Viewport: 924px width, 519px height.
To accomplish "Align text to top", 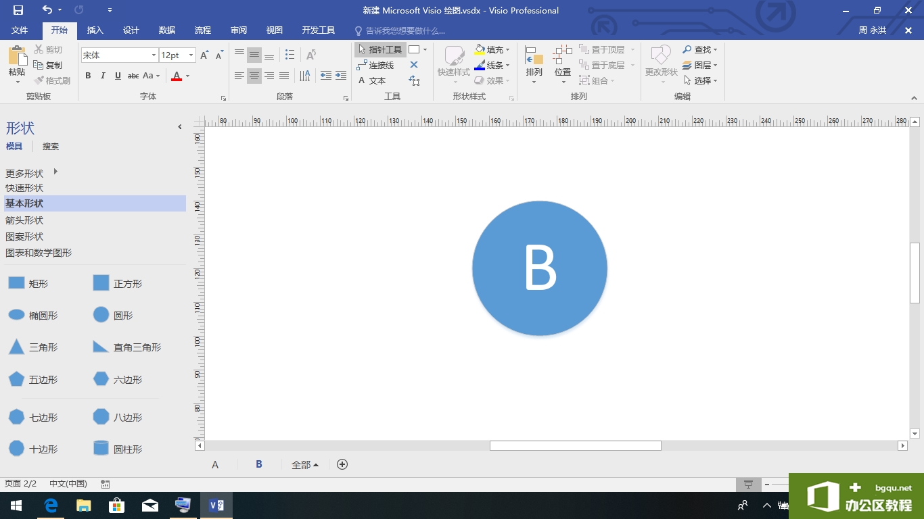I will (239, 55).
